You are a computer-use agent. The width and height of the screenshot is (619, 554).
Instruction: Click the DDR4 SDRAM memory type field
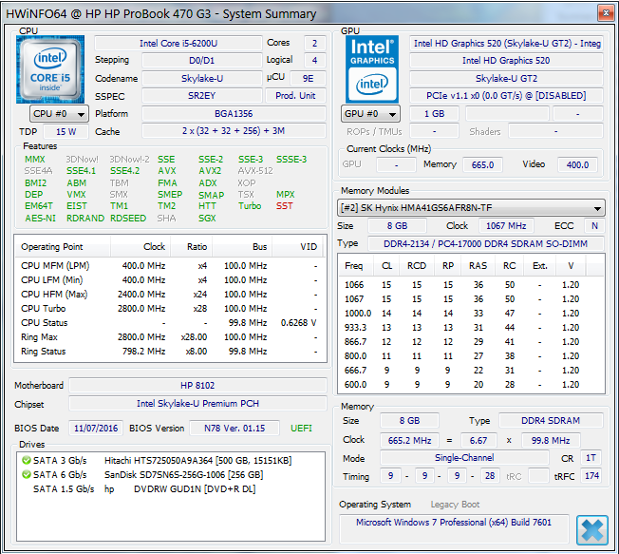point(551,420)
